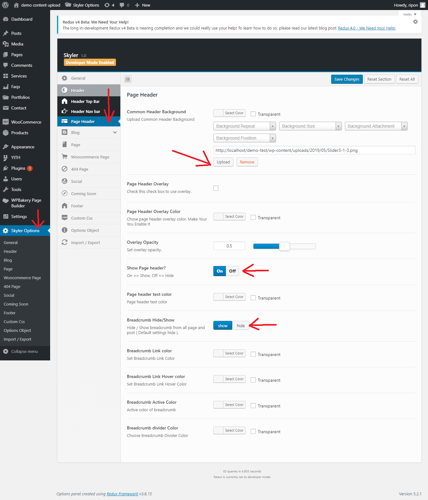Viewport: 428px width, 500px height.
Task: Check Transparent for Breadcrumb Active Color
Action: 253,406
